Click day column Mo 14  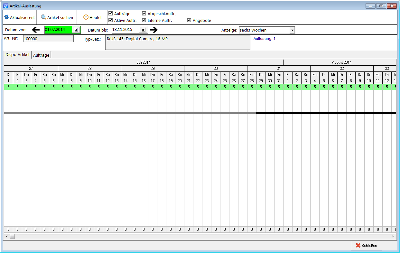[x=126, y=78]
